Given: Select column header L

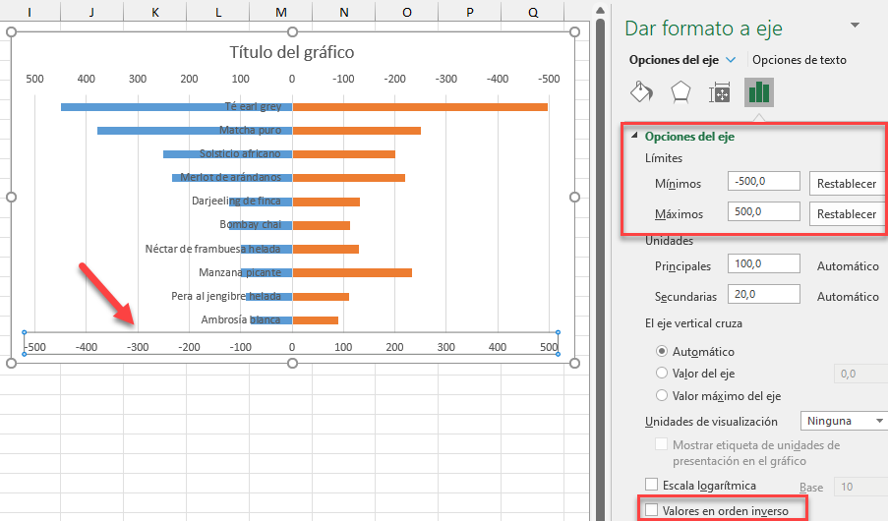Looking at the screenshot, I should point(218,12).
